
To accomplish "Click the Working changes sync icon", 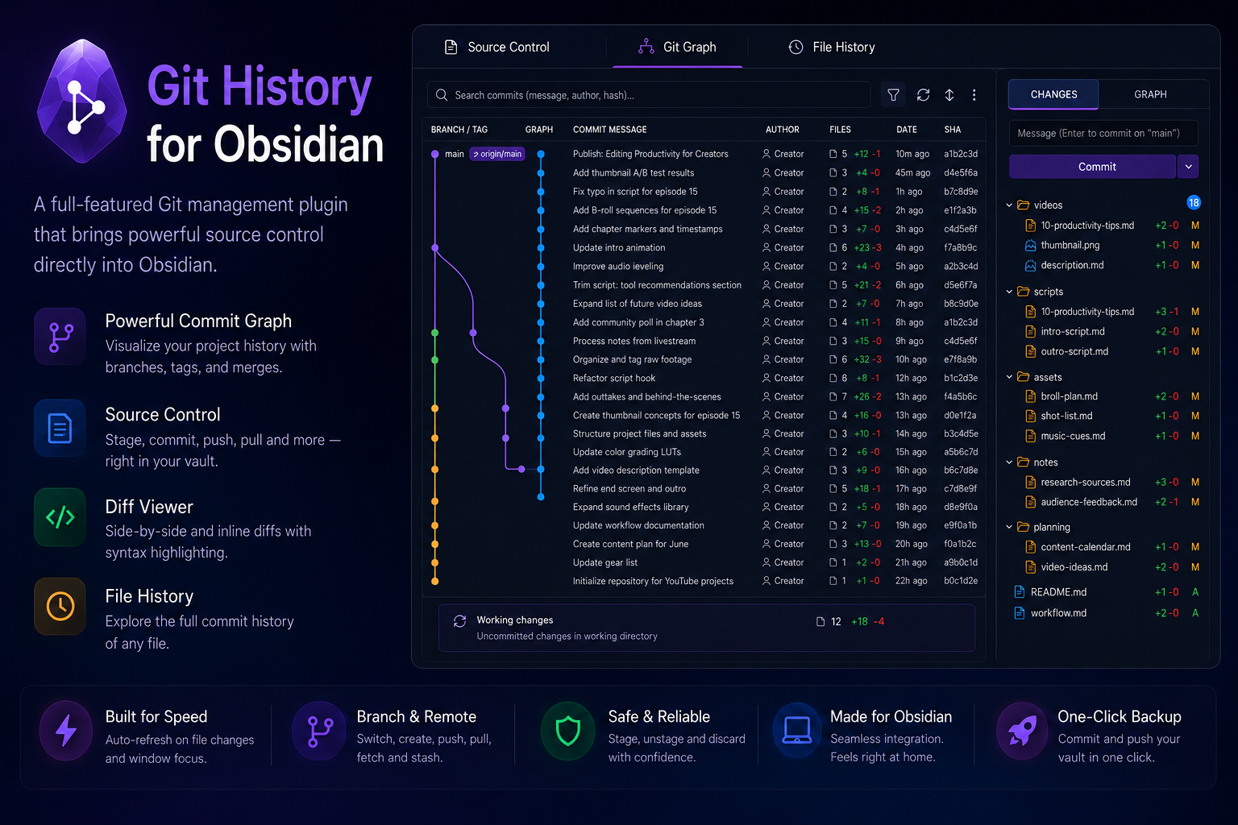I will point(460,621).
